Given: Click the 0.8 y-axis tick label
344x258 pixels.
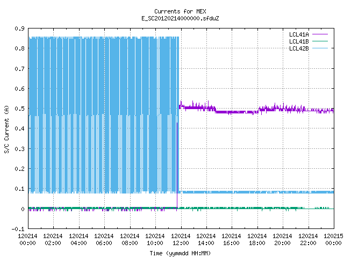Looking at the screenshot, I should (19, 48).
